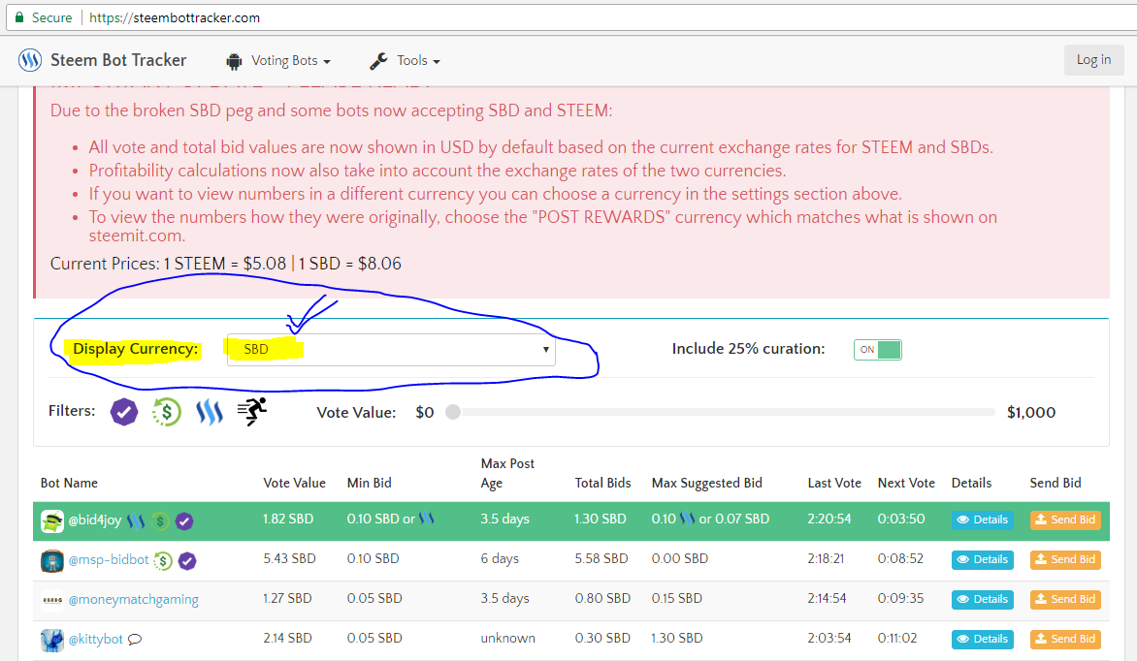1137x661 pixels.
Task: Click Send Bid for kittybot
Action: 1065,640
